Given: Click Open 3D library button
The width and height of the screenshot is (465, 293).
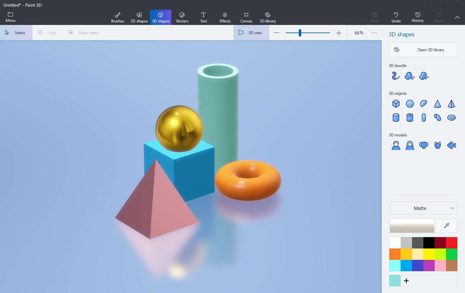Looking at the screenshot, I should pos(423,50).
